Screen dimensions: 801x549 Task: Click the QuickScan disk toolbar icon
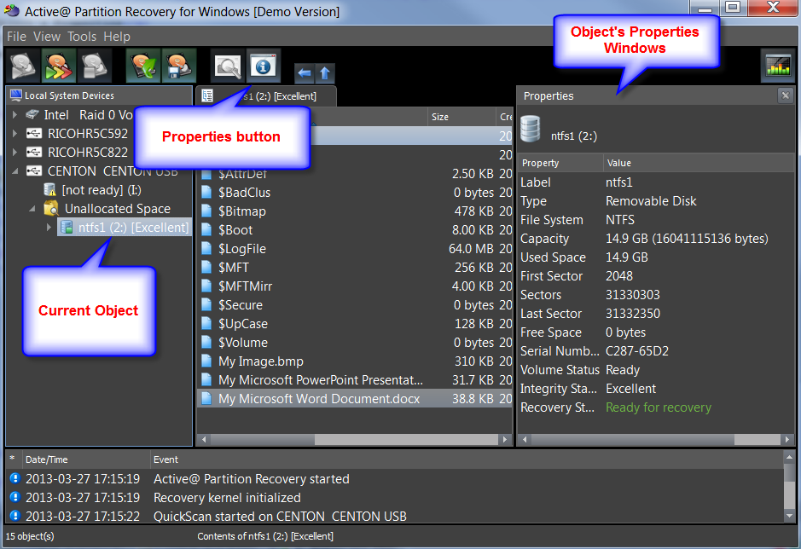click(x=23, y=66)
